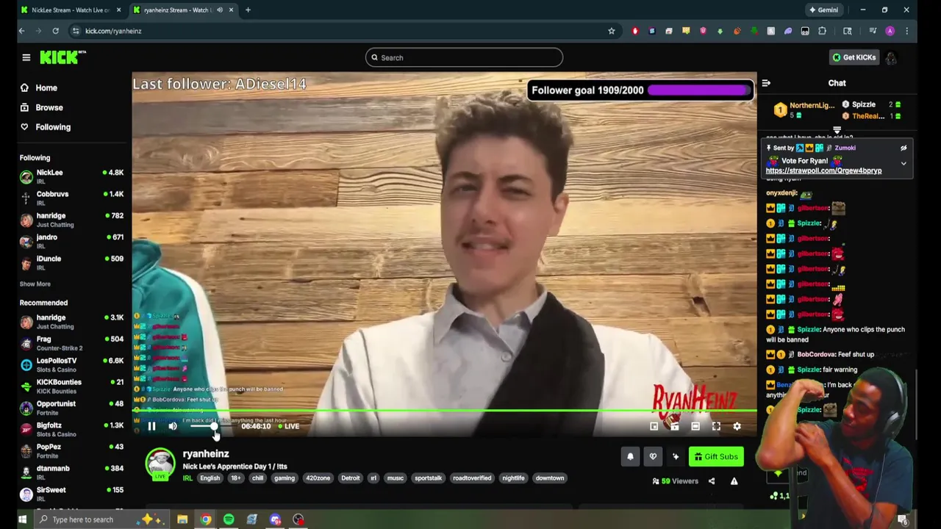
Task: Reload the page
Action: pyautogui.click(x=55, y=31)
